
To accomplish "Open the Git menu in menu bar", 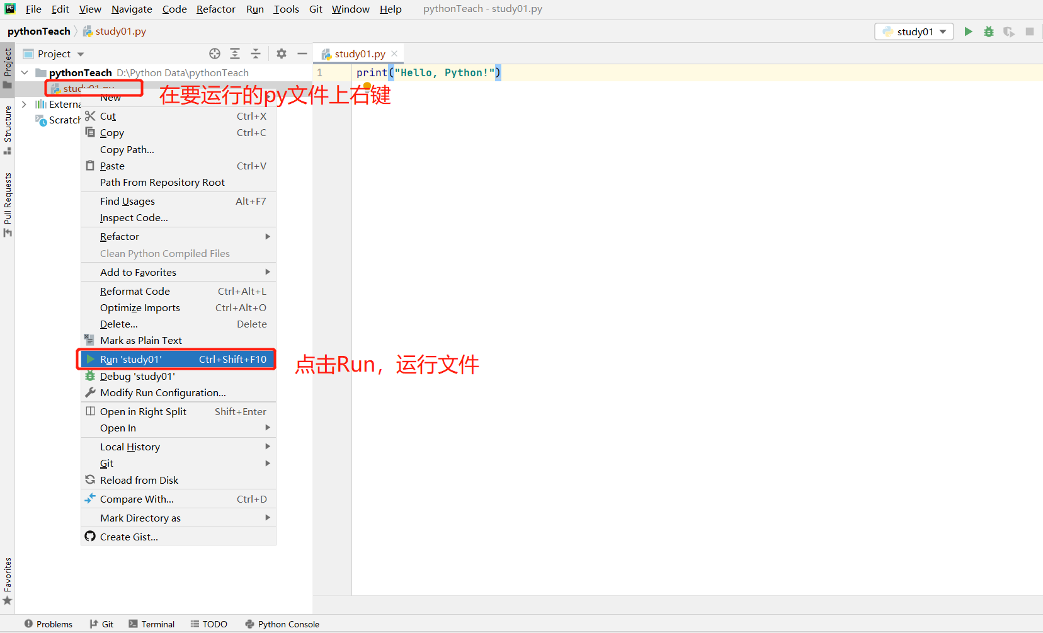I will [316, 9].
